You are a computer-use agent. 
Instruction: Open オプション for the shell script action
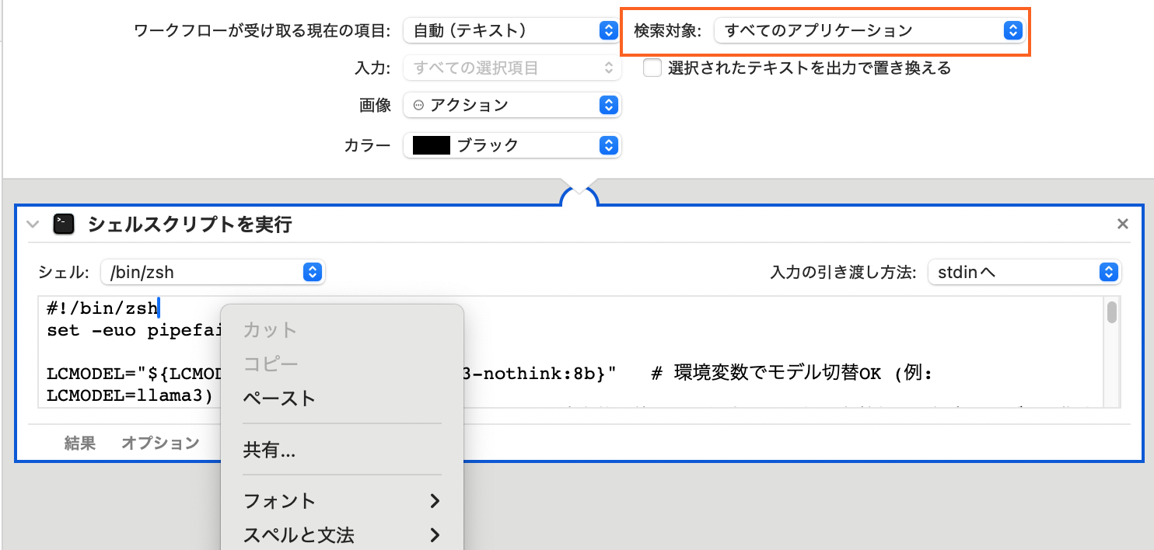click(x=161, y=443)
